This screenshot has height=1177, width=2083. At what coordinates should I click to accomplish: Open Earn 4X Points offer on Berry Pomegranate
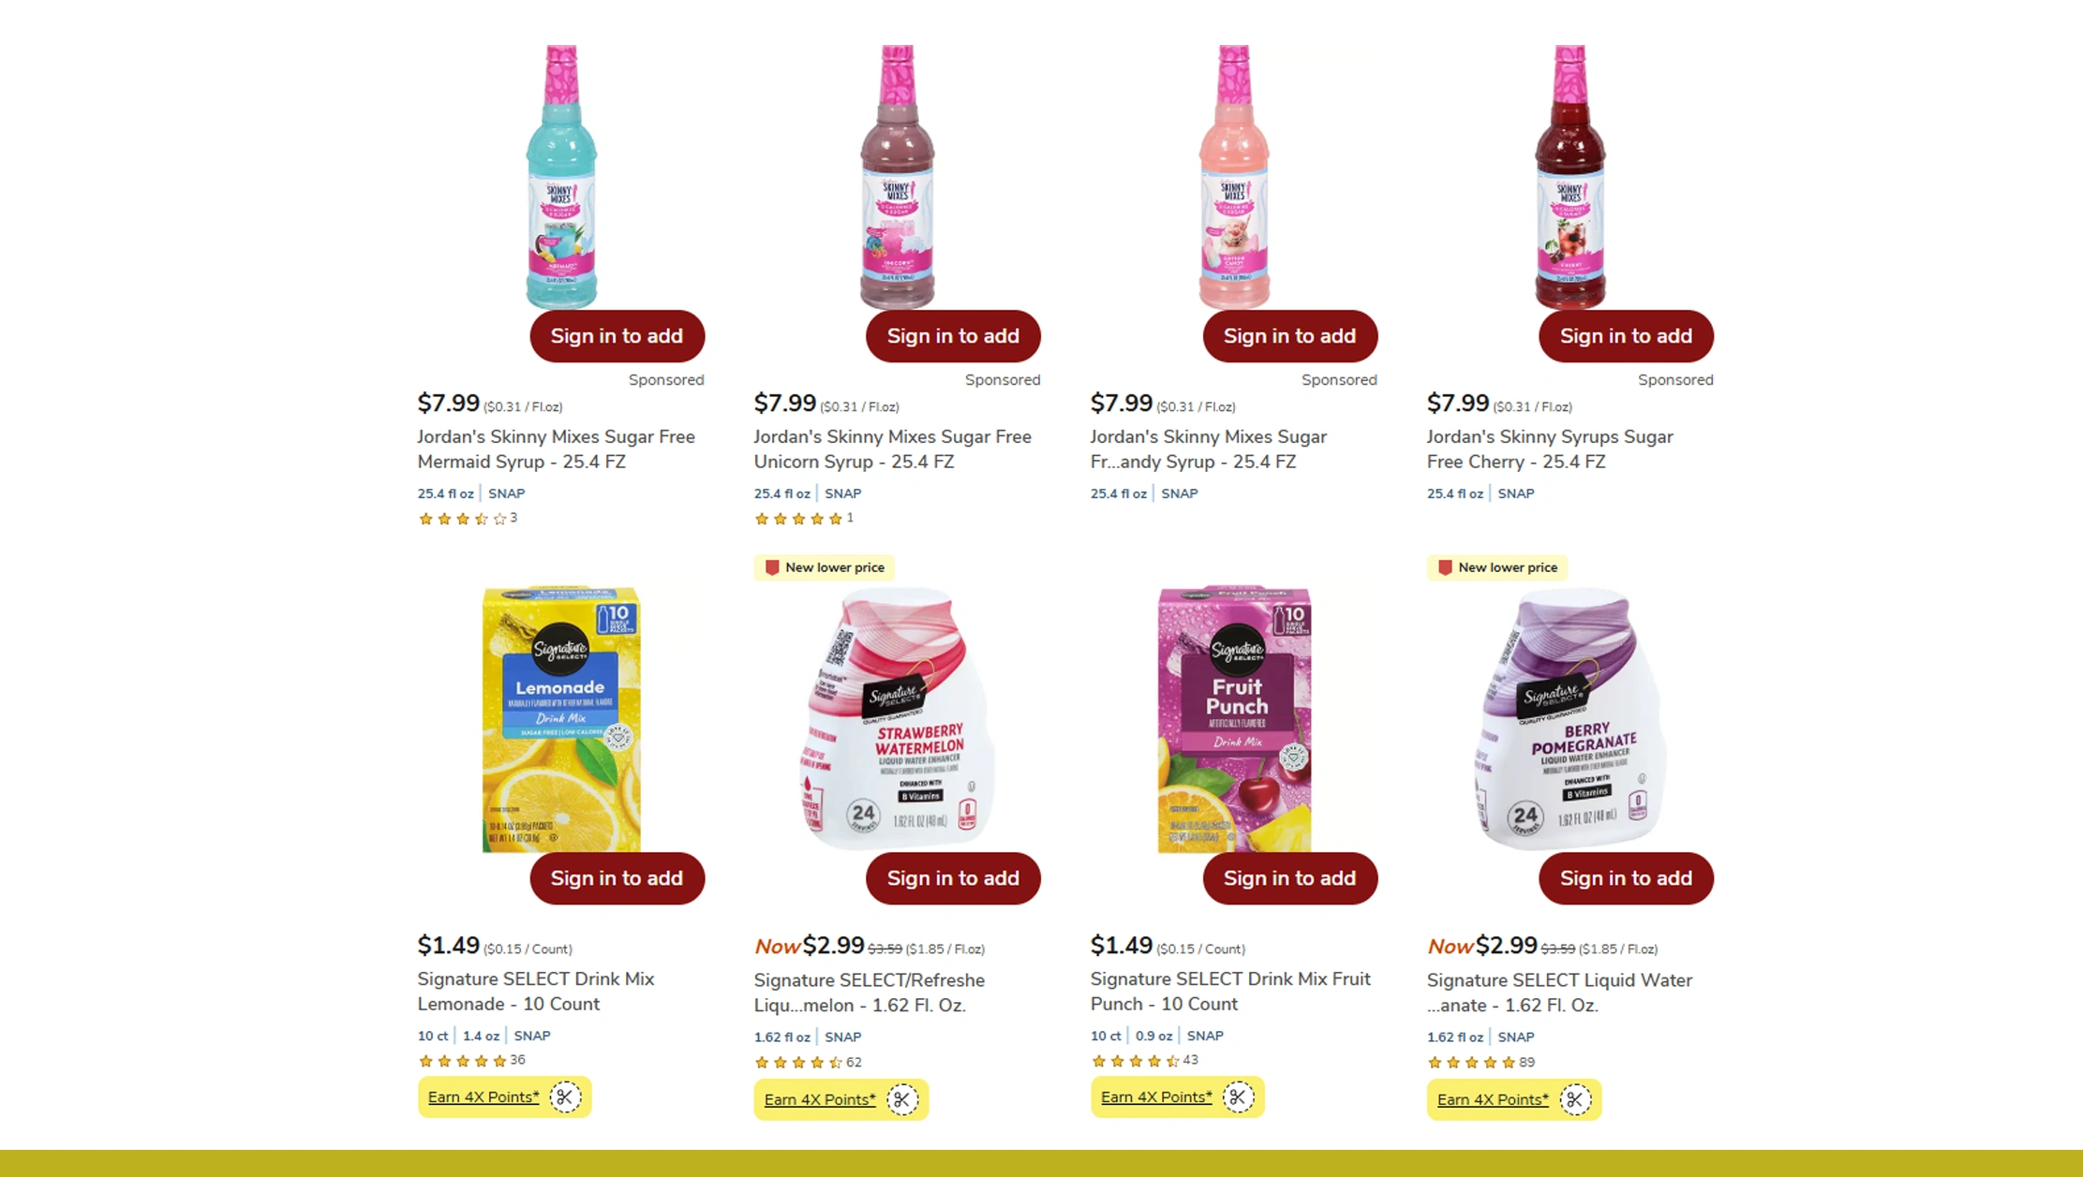click(x=1493, y=1099)
